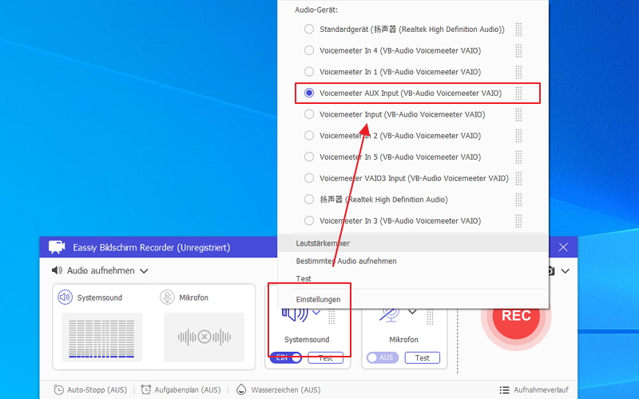Viewport: 639px width, 399px height.
Task: Select Voicemeeter AUX Input radio option
Action: tap(309, 93)
